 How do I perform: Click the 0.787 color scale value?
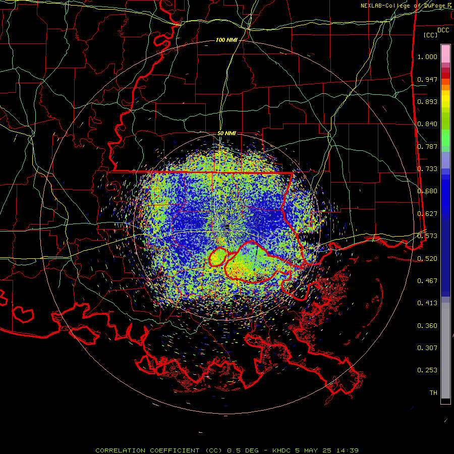click(427, 146)
